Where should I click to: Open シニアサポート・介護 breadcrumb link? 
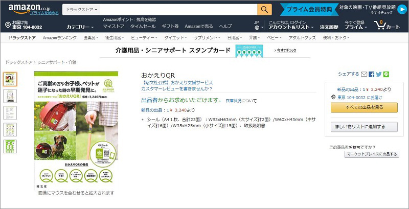tap(57, 62)
